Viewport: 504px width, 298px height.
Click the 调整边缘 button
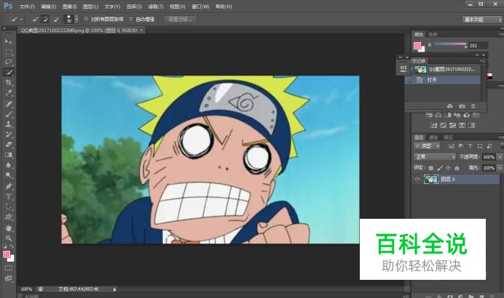[180, 19]
